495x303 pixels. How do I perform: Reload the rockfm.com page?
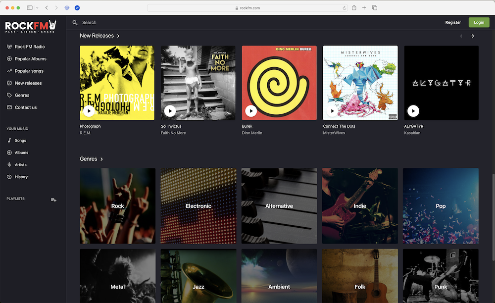344,8
